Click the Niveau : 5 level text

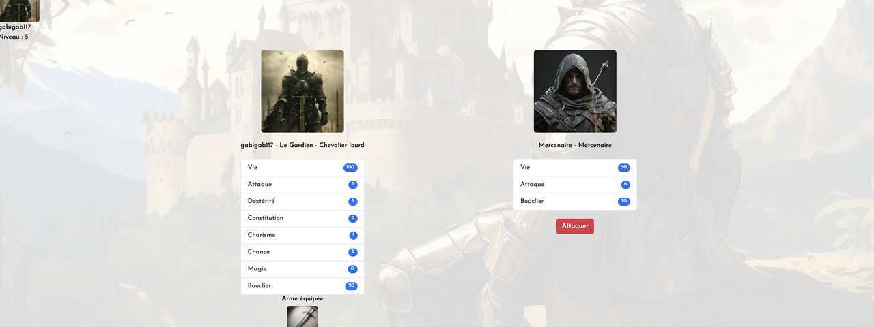pos(14,37)
